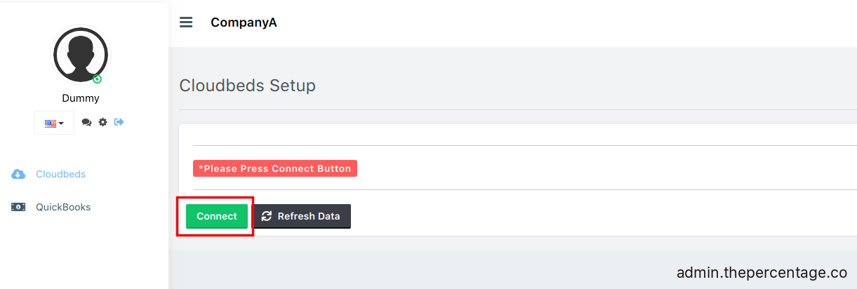Click the circular arrows refresh icon

pos(267,216)
